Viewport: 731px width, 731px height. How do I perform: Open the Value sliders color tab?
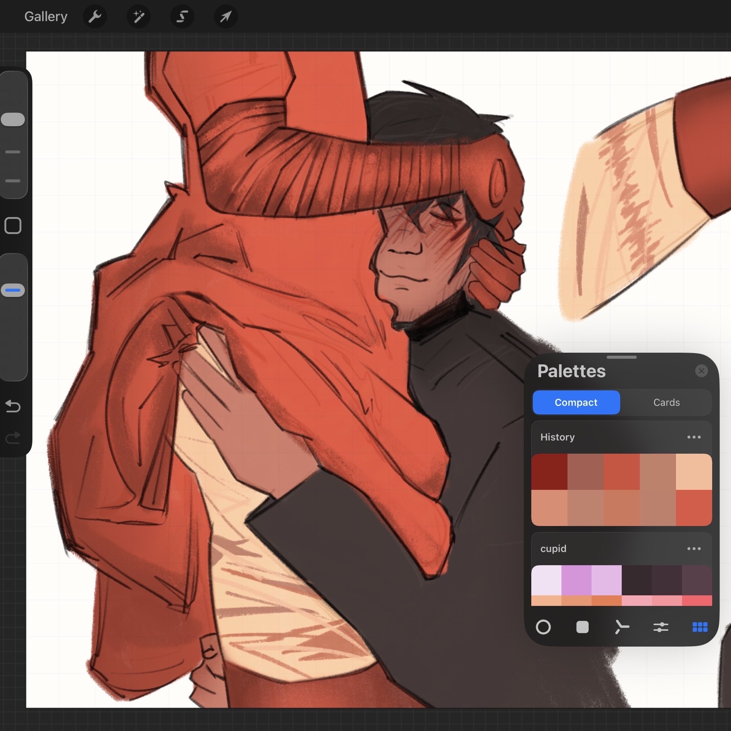pos(661,627)
